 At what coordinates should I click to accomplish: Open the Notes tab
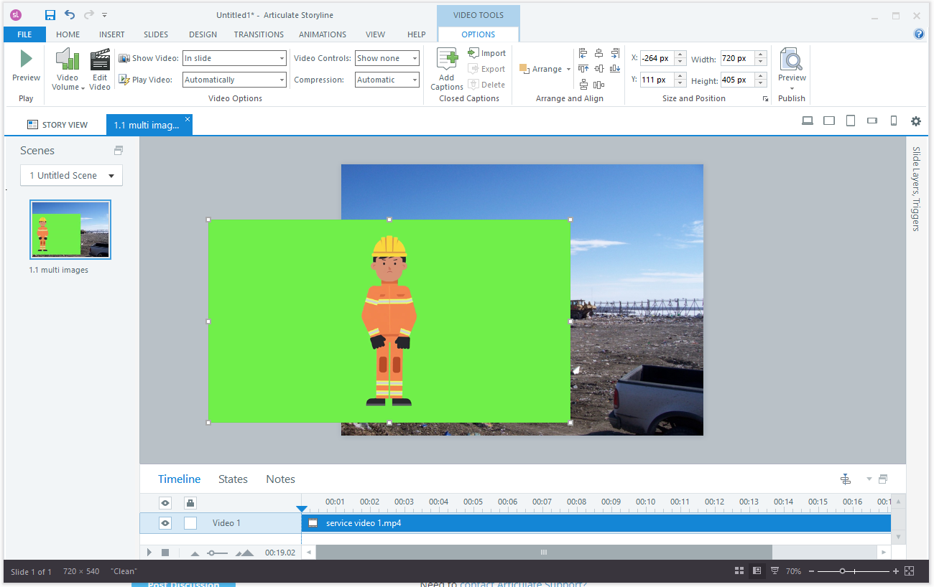[280, 479]
